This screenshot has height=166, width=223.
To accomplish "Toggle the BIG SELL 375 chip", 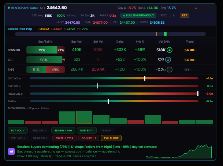I will click(64, 138).
